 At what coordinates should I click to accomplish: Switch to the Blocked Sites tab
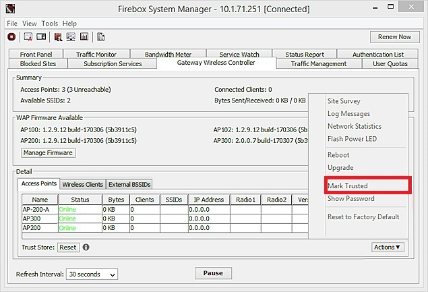38,63
